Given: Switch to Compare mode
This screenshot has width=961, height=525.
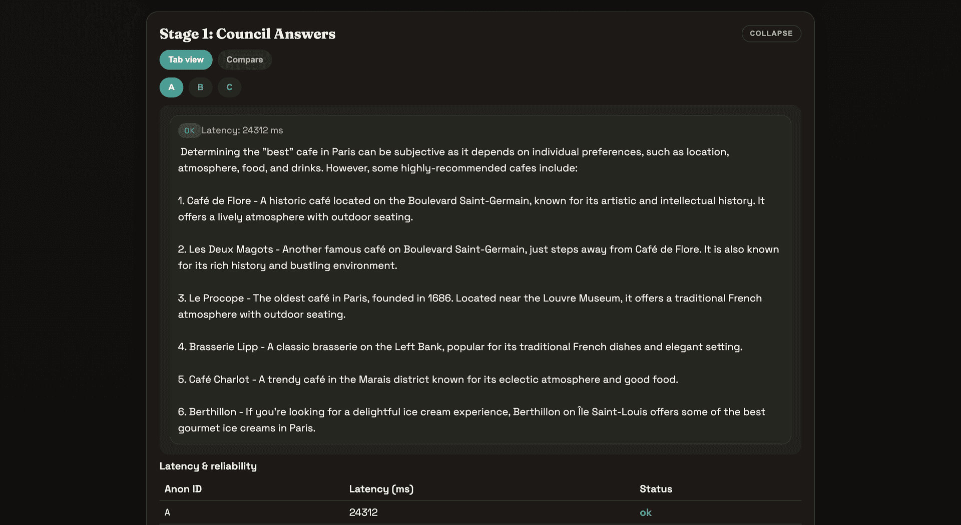Looking at the screenshot, I should click(244, 59).
